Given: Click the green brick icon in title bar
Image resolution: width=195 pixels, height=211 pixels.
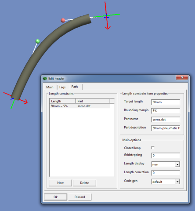Looking at the screenshot, I should coord(45,79).
